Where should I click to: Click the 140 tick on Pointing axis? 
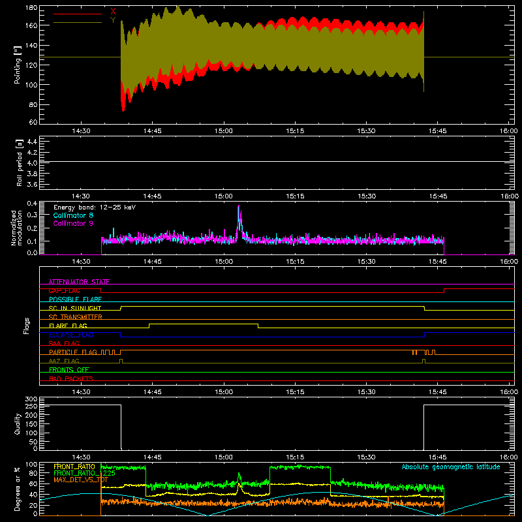tap(31, 45)
